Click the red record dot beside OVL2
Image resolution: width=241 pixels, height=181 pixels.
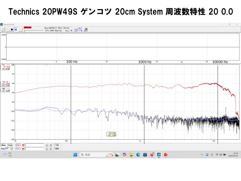point(23,149)
